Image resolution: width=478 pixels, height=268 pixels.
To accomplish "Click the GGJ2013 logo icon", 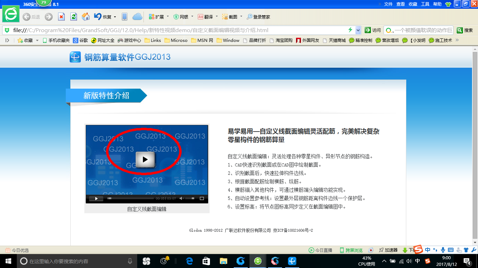I will [x=75, y=57].
